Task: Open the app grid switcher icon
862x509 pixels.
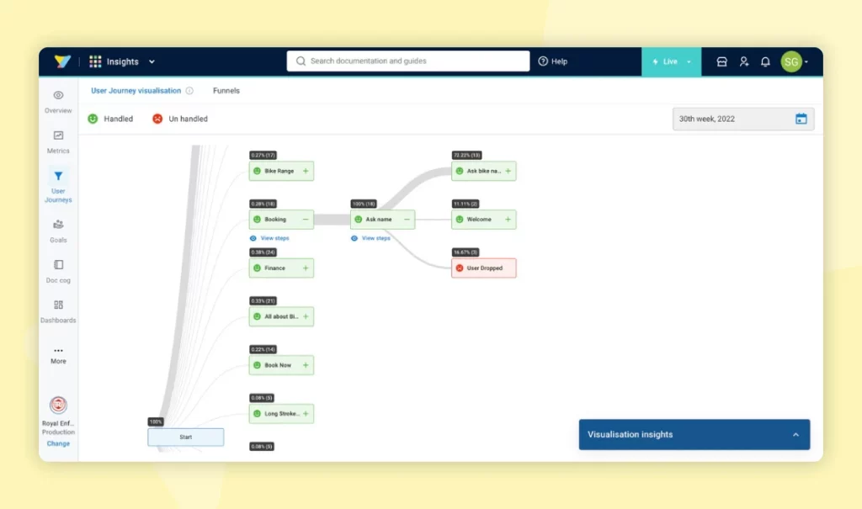Action: pyautogui.click(x=95, y=61)
